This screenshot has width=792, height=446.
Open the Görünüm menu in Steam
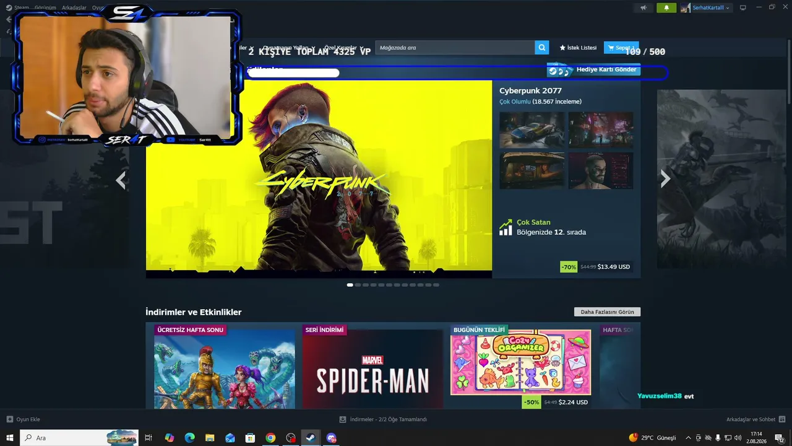45,7
